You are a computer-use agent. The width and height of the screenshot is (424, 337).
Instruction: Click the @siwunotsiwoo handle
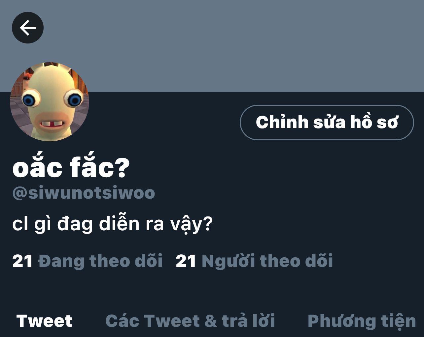click(x=84, y=193)
